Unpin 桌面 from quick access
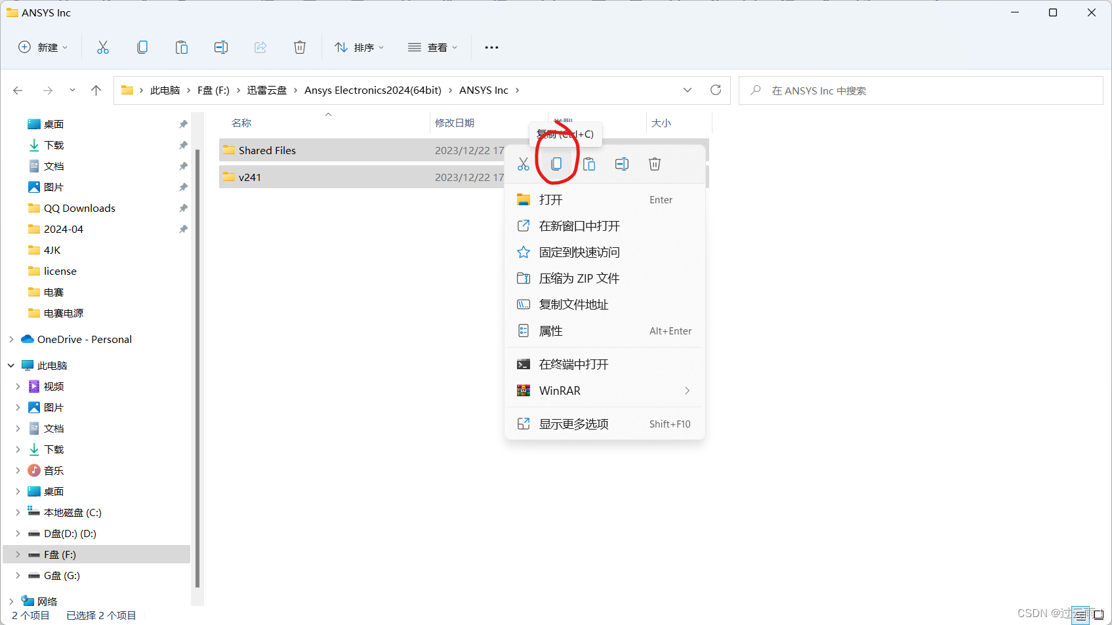The width and height of the screenshot is (1112, 625). tap(183, 123)
